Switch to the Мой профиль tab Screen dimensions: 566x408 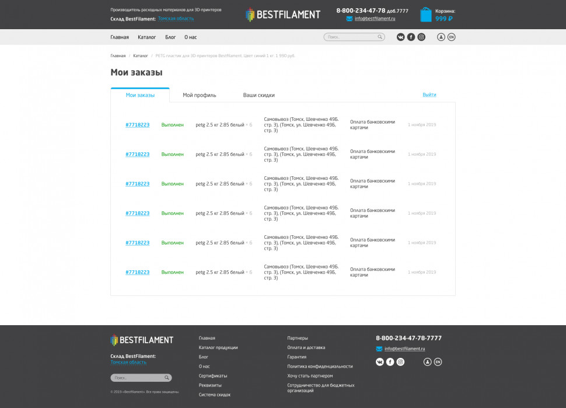[x=199, y=95]
